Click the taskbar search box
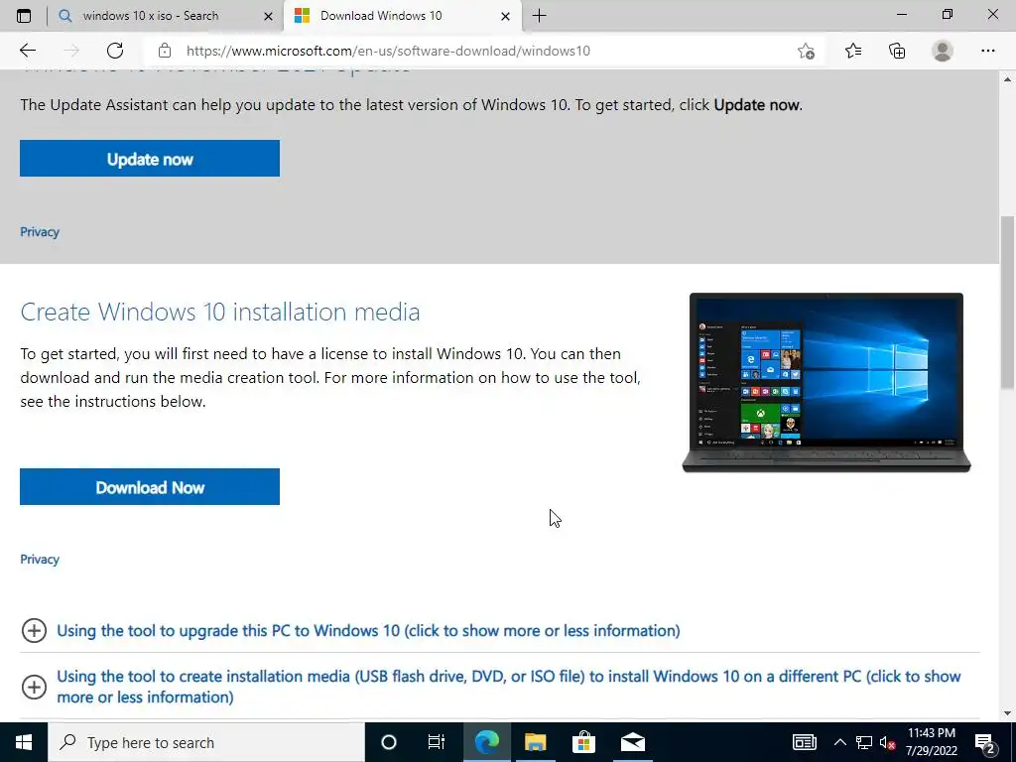The height and width of the screenshot is (762, 1016). pos(206,742)
